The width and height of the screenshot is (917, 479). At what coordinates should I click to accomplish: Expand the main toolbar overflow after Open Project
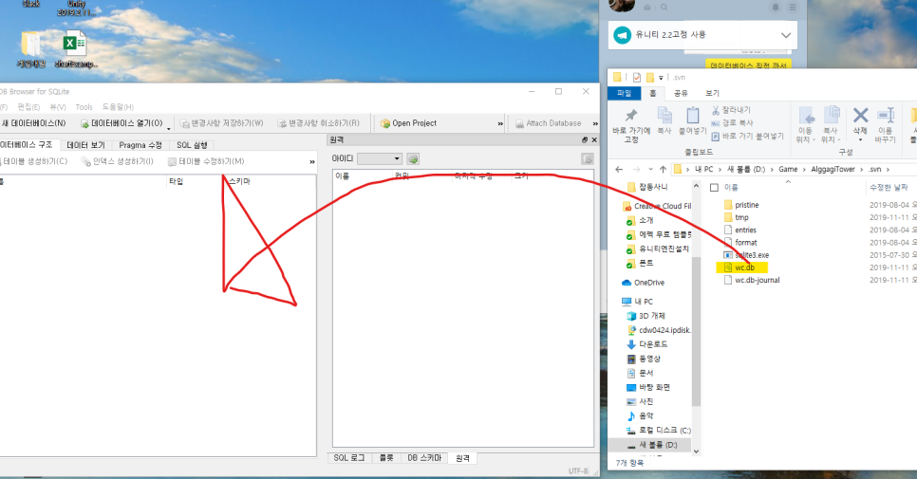click(500, 123)
